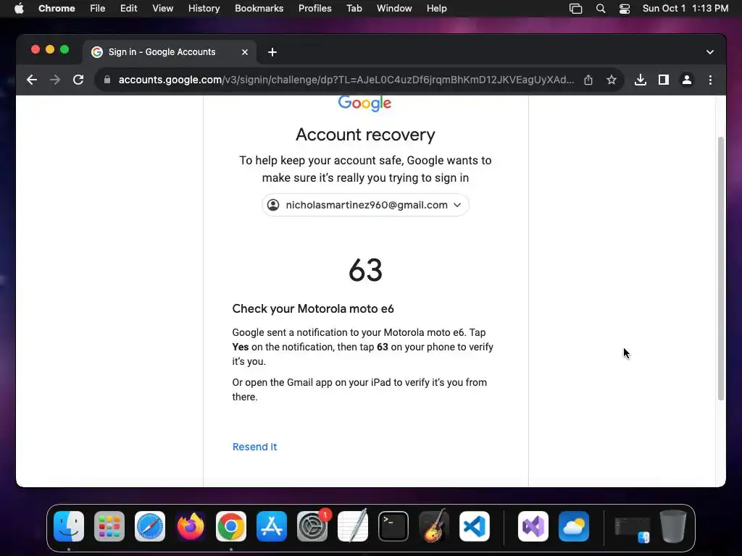Click the large verification number 63
Image resolution: width=742 pixels, height=556 pixels.
[365, 270]
